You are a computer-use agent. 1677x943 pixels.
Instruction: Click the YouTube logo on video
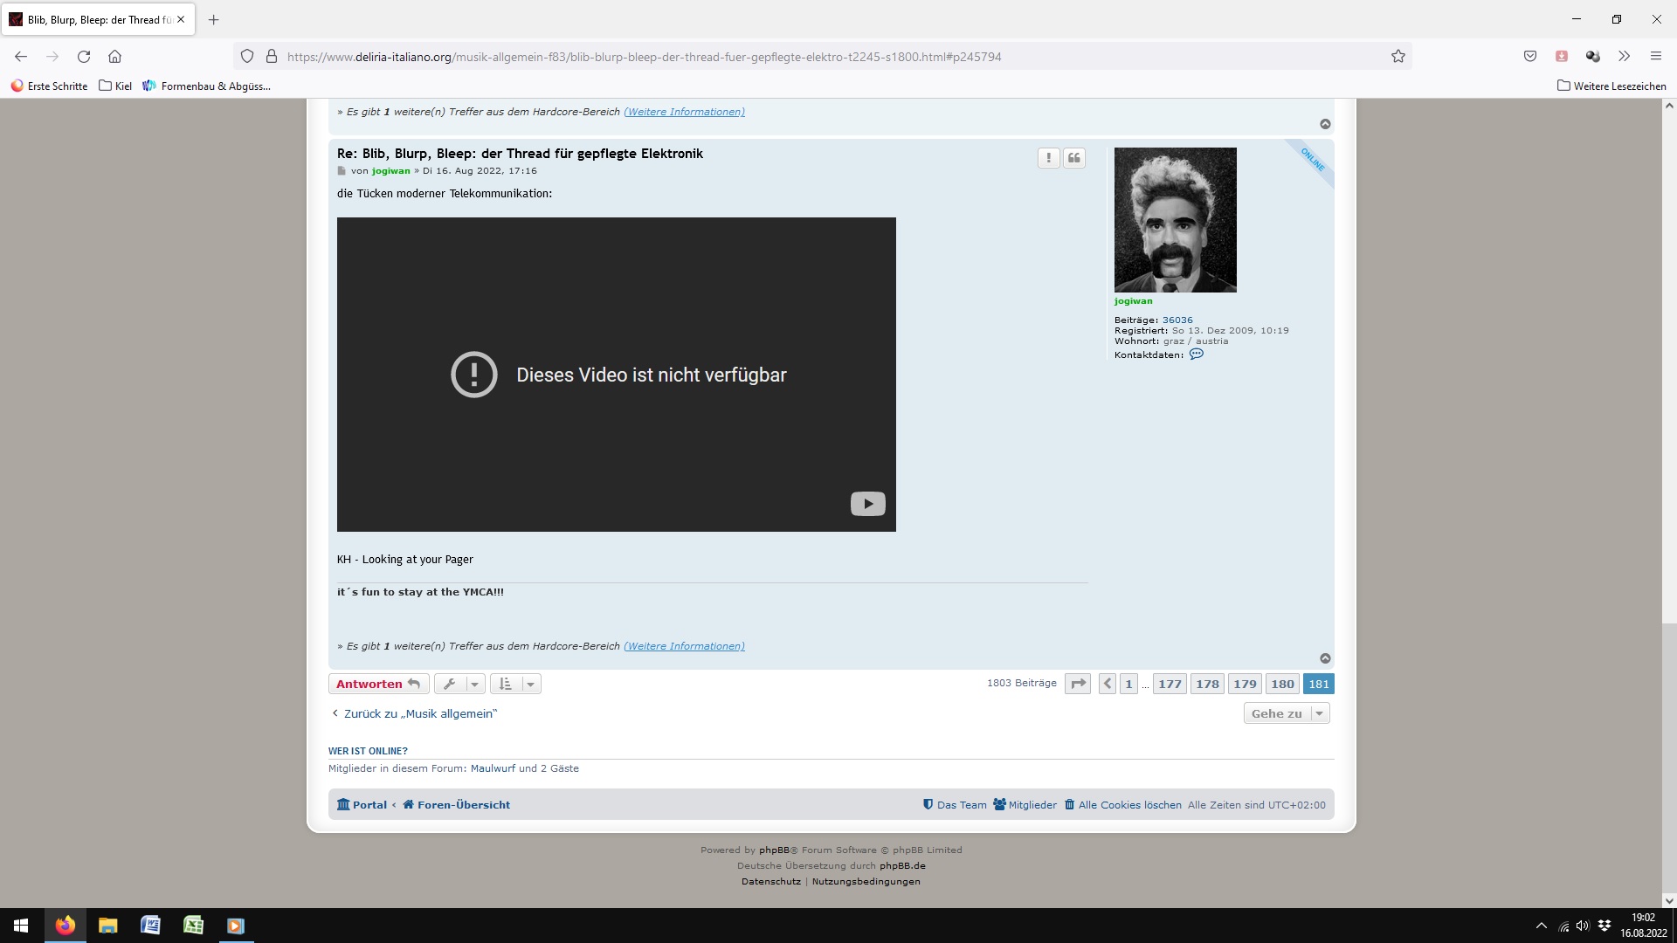click(867, 504)
